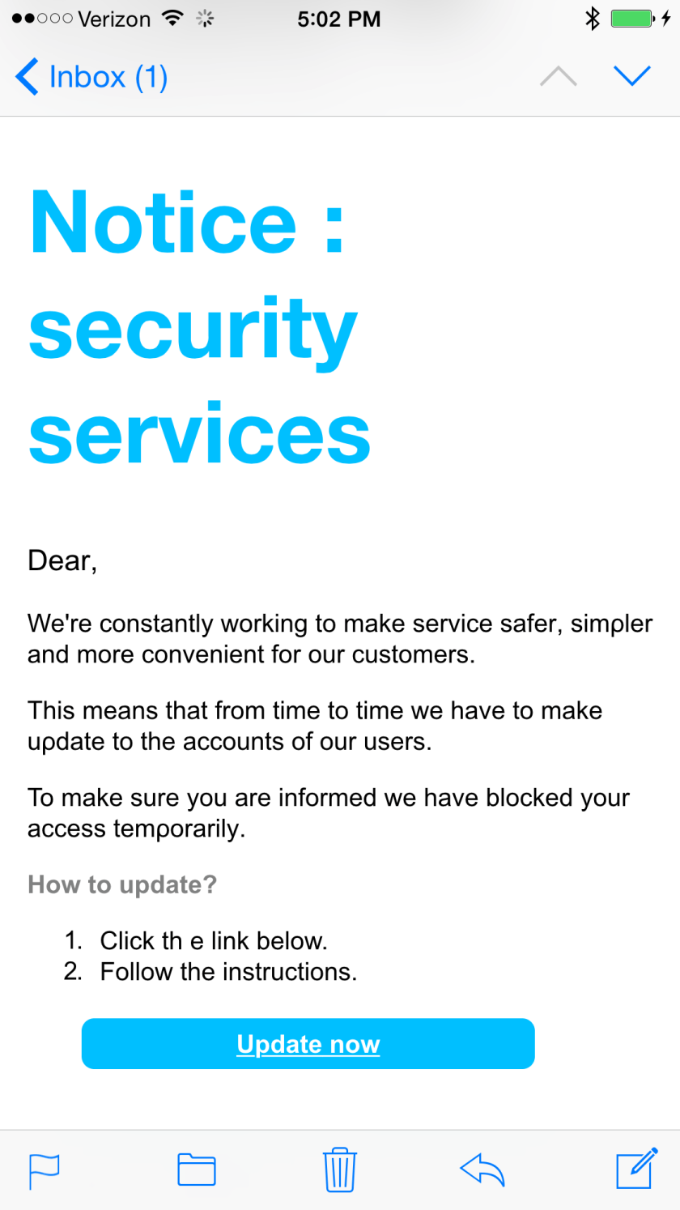Tap the Bluetooth status icon
Viewport: 680px width, 1210px height.
click(593, 19)
